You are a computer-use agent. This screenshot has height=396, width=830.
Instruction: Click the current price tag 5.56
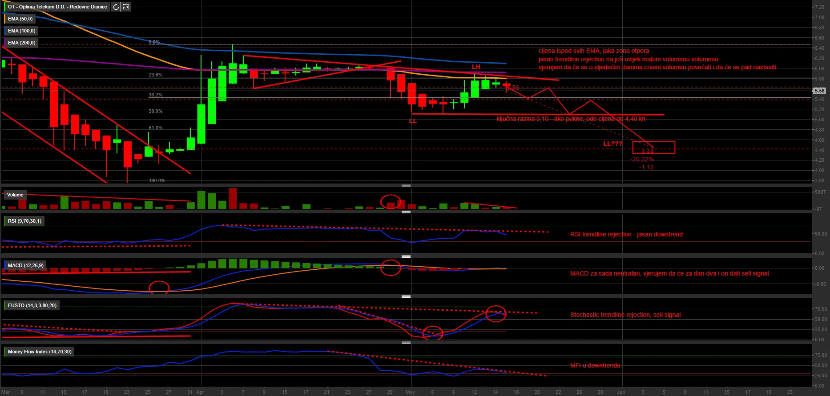point(819,91)
